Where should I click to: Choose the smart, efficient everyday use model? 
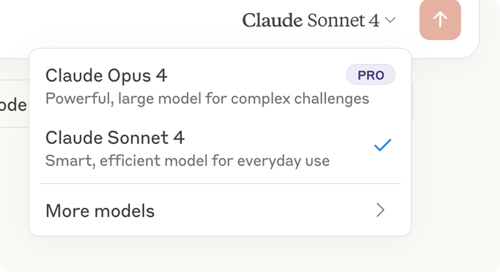(x=220, y=148)
